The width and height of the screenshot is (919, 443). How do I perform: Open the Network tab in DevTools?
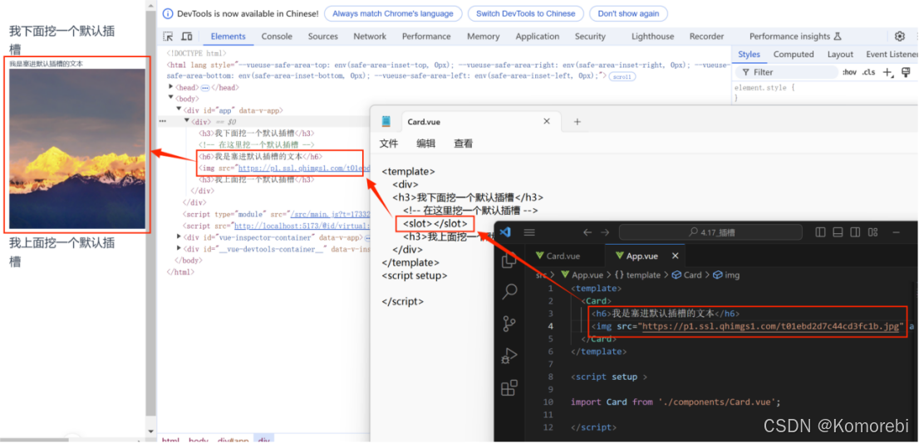pos(370,37)
